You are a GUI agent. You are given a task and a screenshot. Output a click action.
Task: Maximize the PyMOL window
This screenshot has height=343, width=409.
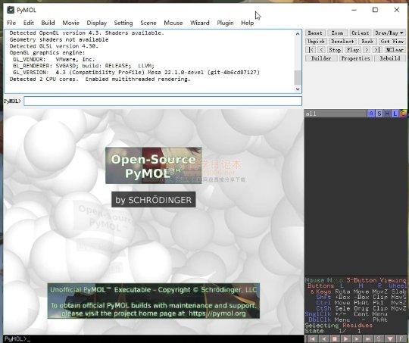[x=375, y=10]
